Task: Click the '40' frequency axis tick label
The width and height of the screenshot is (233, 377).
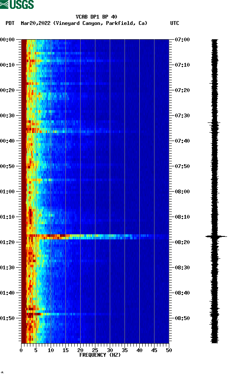Action: click(139, 350)
